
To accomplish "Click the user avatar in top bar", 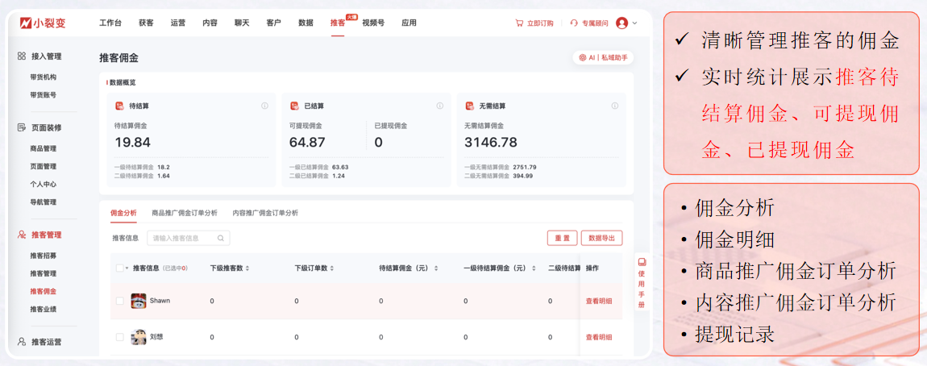I will click(x=621, y=23).
